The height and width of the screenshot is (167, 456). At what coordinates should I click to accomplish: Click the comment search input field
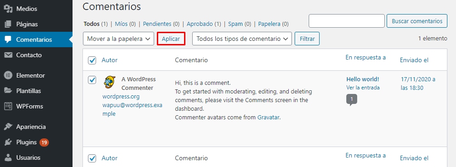(347, 21)
